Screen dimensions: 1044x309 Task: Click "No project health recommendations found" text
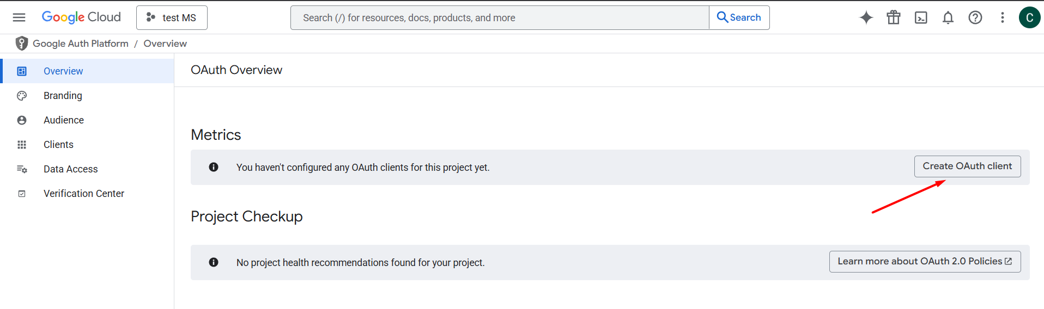pos(361,263)
